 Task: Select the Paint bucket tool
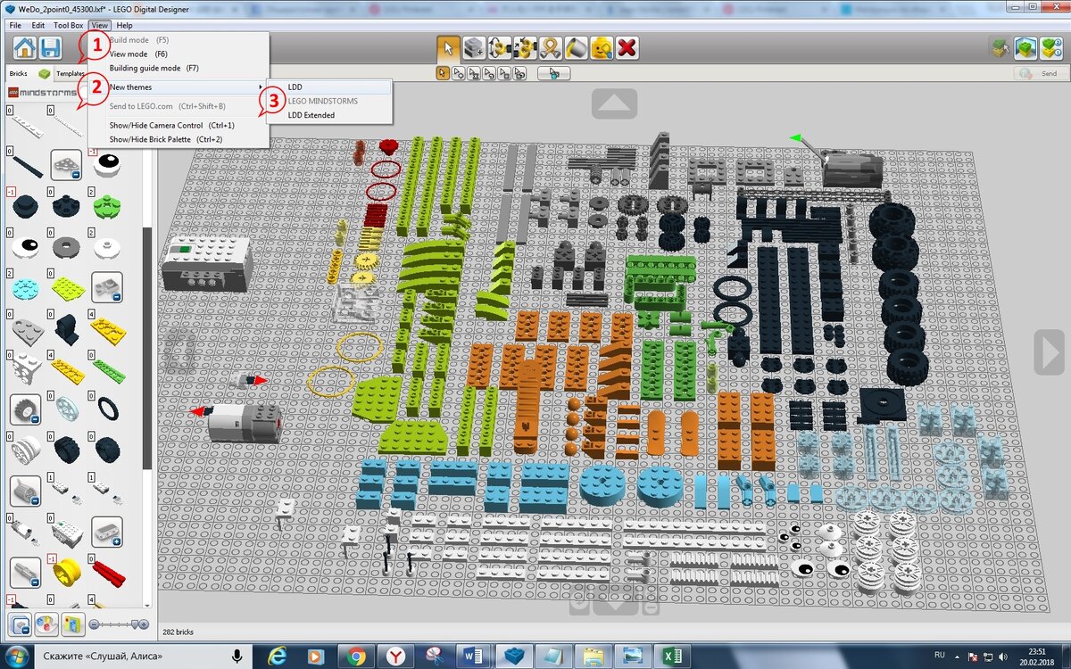point(578,48)
